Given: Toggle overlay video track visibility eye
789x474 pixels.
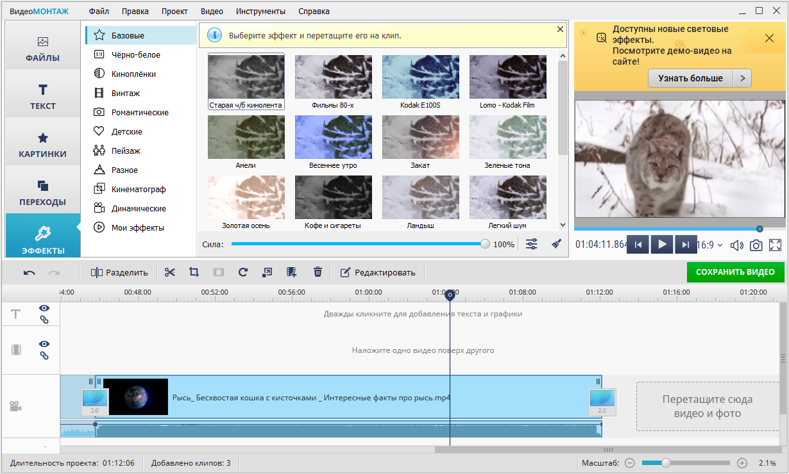Looking at the screenshot, I should (x=44, y=344).
